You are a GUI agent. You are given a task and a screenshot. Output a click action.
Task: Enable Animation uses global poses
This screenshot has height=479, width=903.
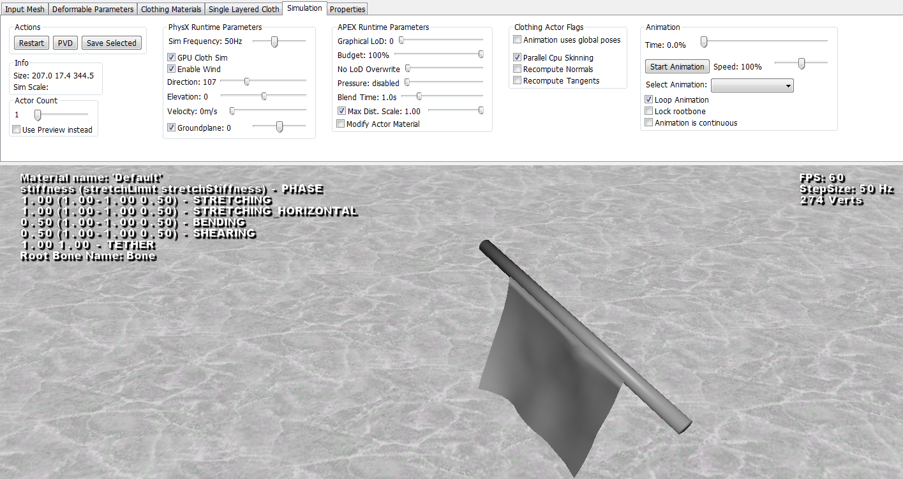[517, 40]
